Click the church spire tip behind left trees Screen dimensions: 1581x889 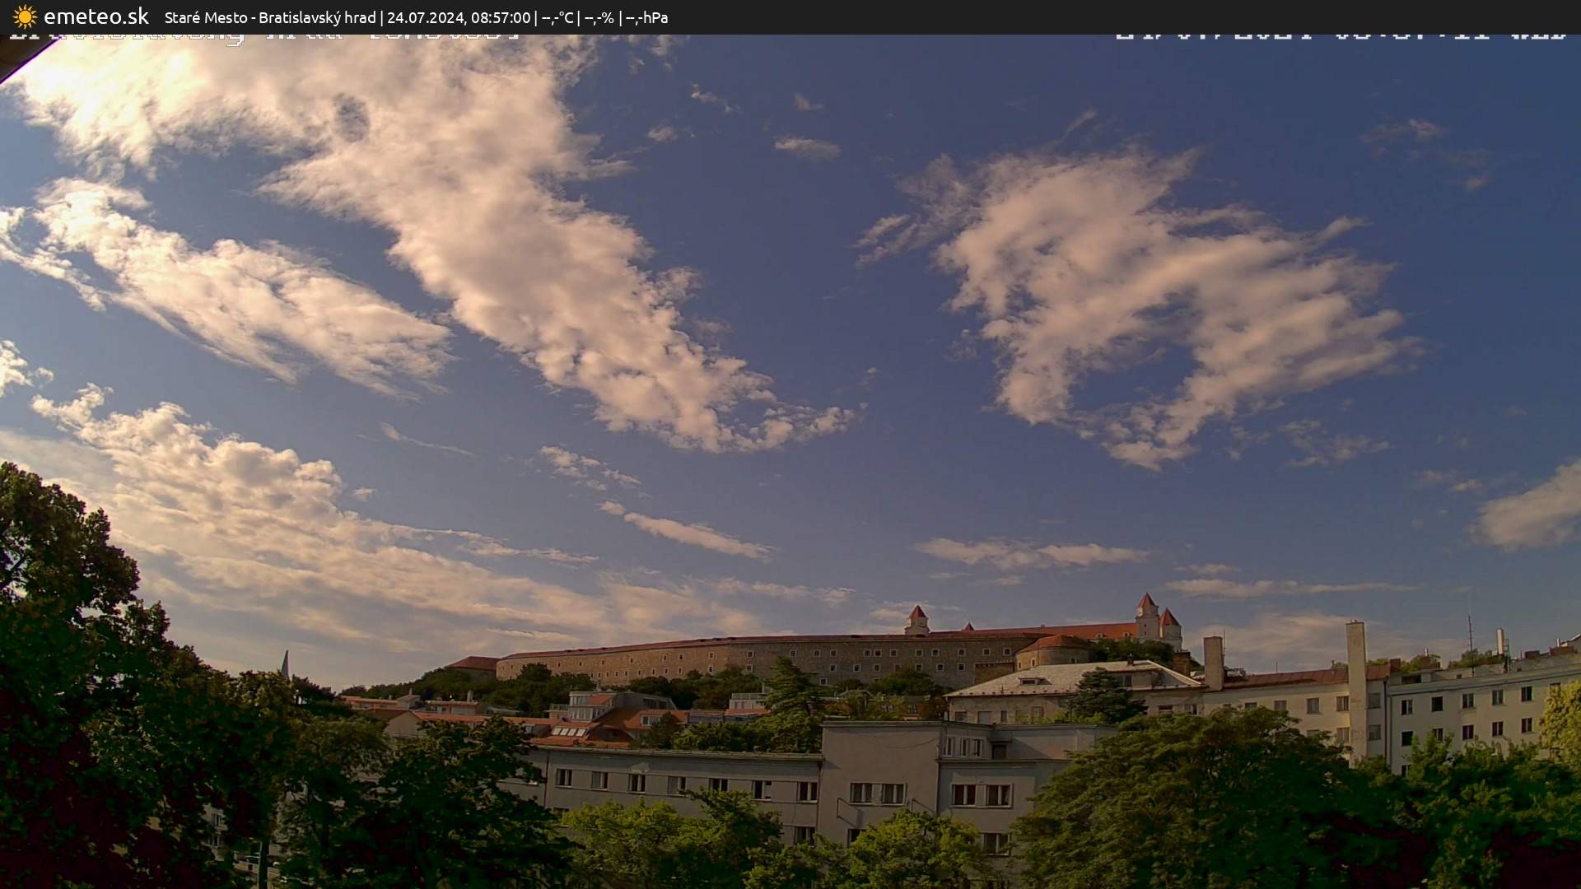(x=285, y=656)
